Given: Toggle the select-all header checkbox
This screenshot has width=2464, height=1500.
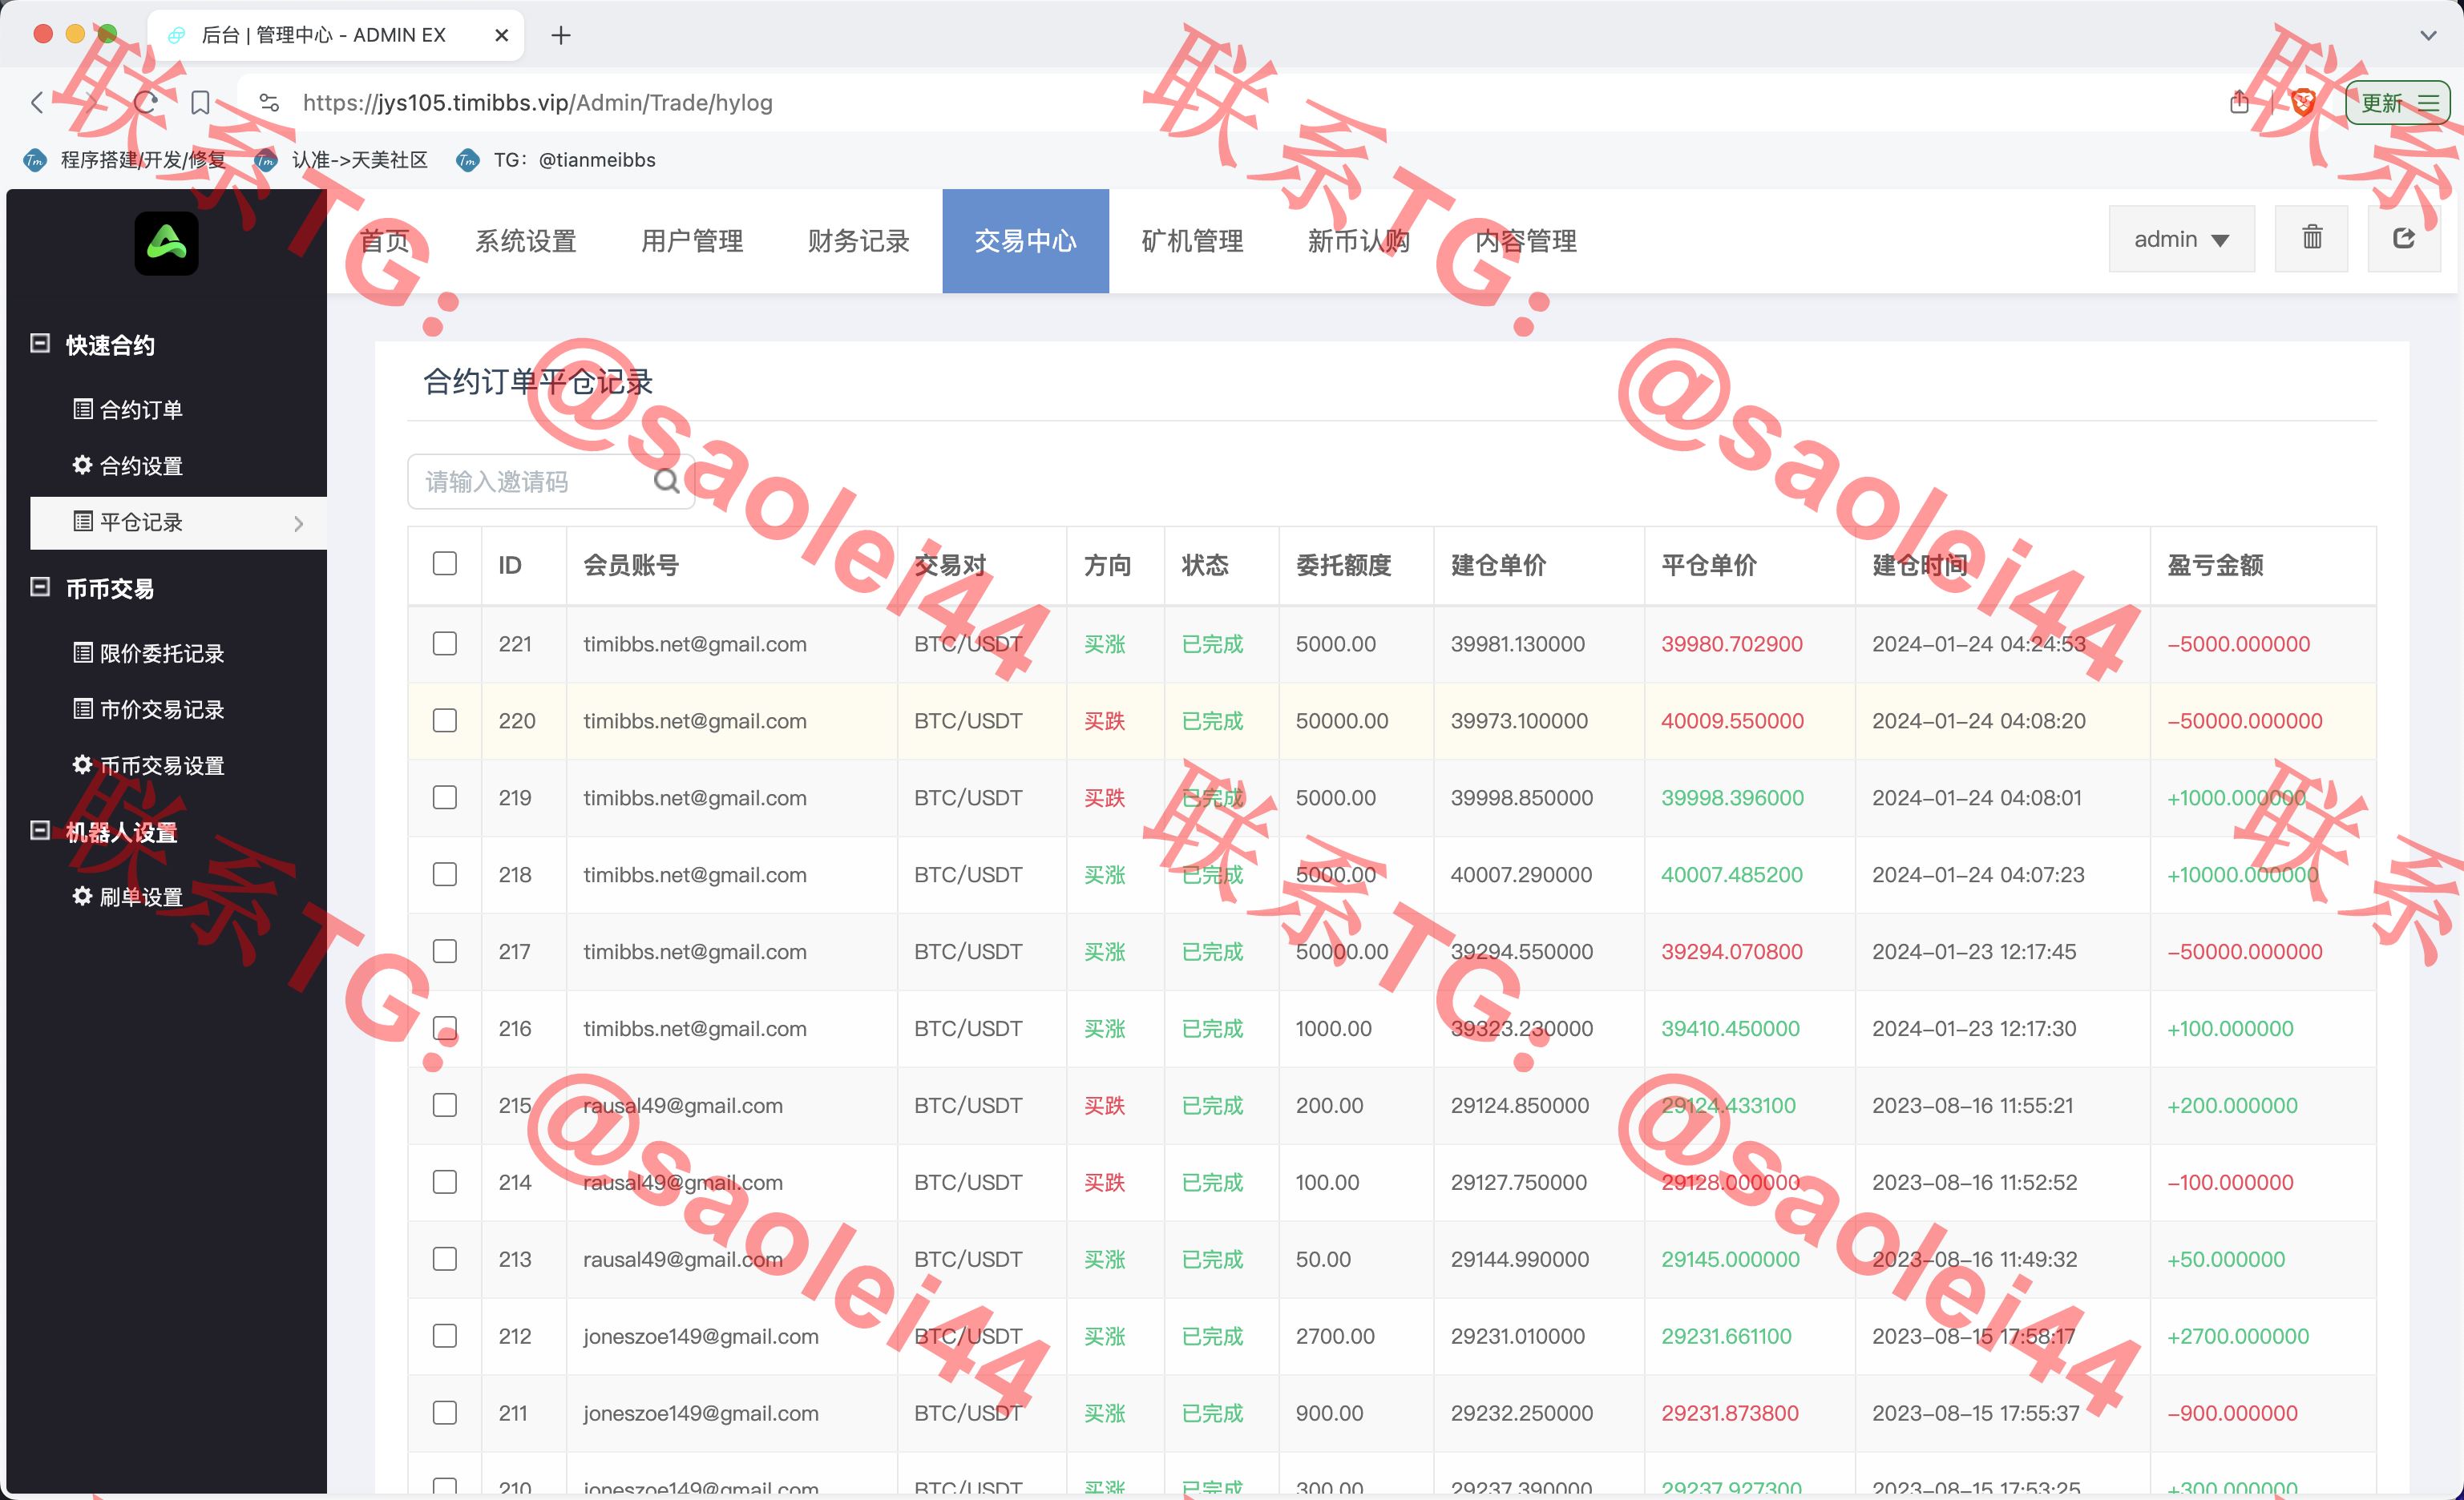Looking at the screenshot, I should [445, 563].
